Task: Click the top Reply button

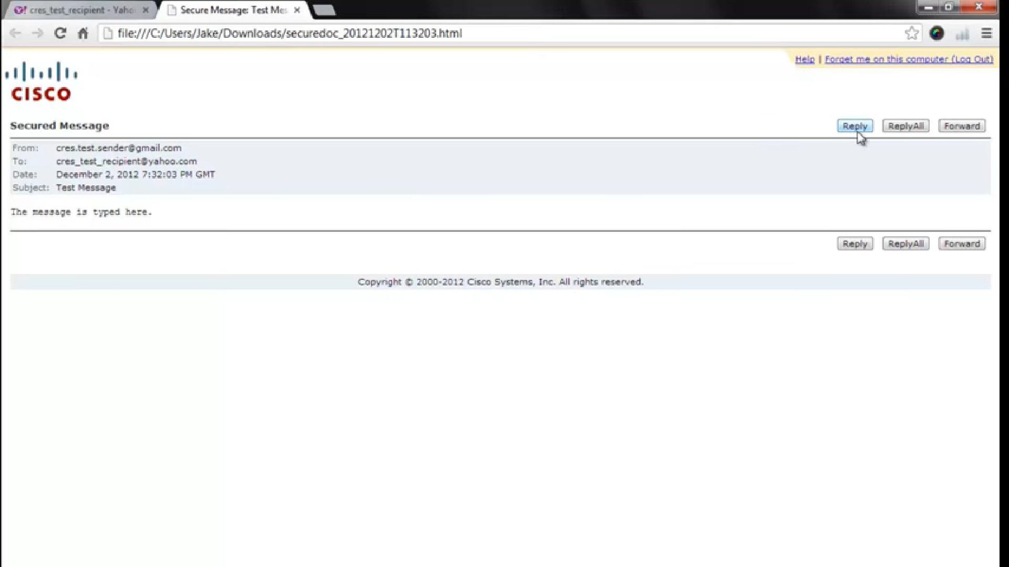Action: (855, 126)
